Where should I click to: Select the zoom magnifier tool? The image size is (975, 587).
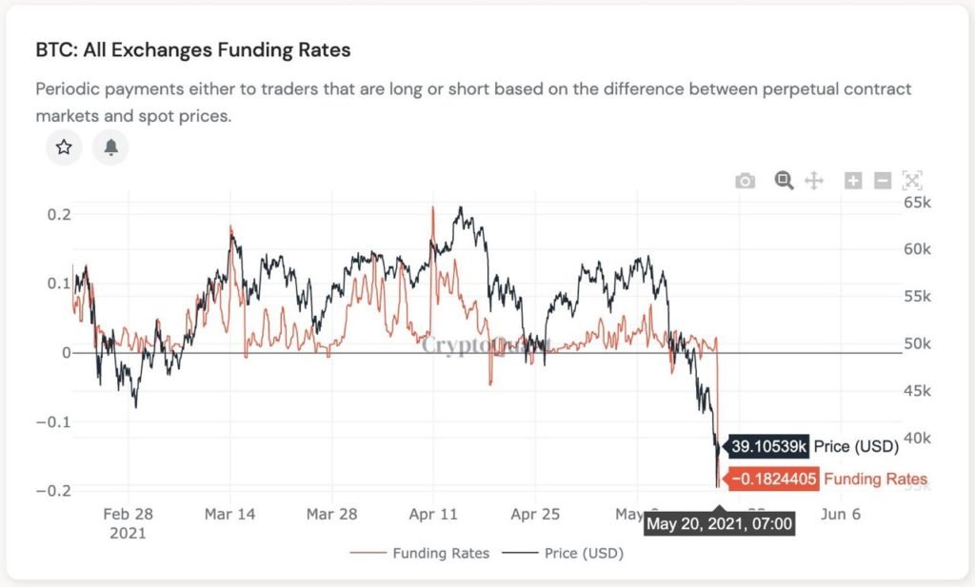pyautogui.click(x=784, y=180)
